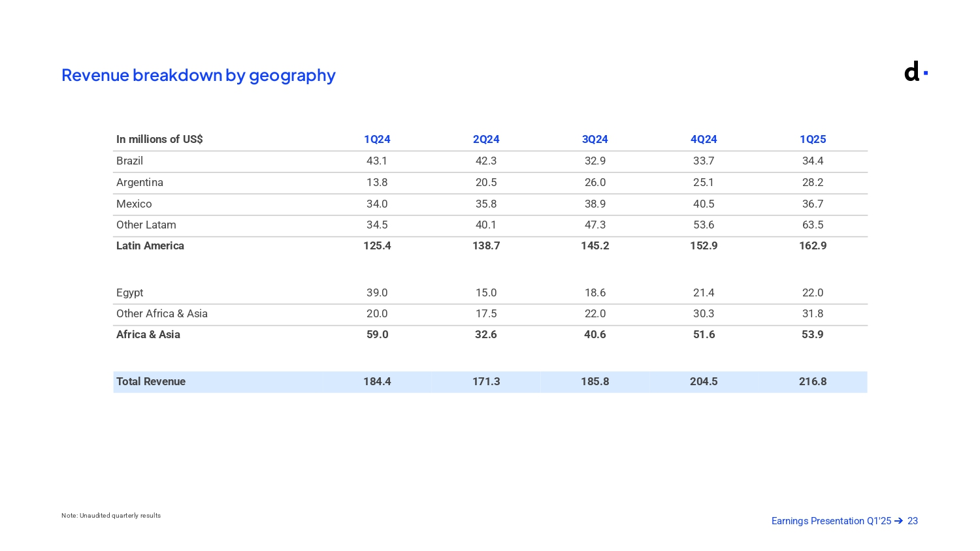Select the 2Q24 column header

coord(486,139)
